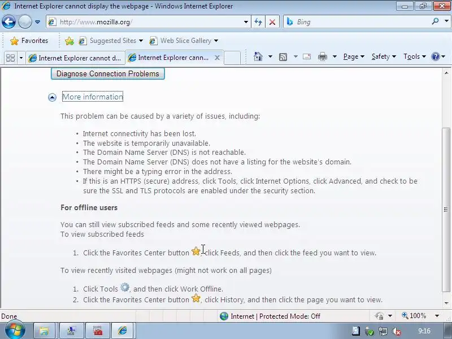Viewport: 452px width, 339px height.
Task: Open search provider dropdown arrow
Action: pyautogui.click(x=446, y=21)
